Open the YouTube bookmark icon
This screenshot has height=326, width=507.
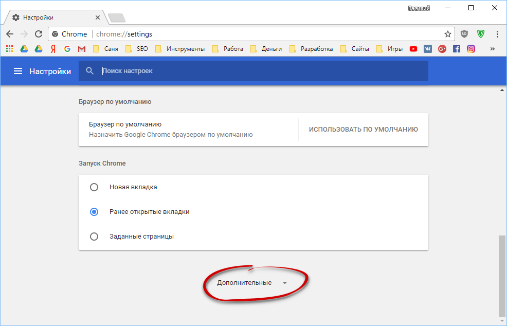(413, 49)
